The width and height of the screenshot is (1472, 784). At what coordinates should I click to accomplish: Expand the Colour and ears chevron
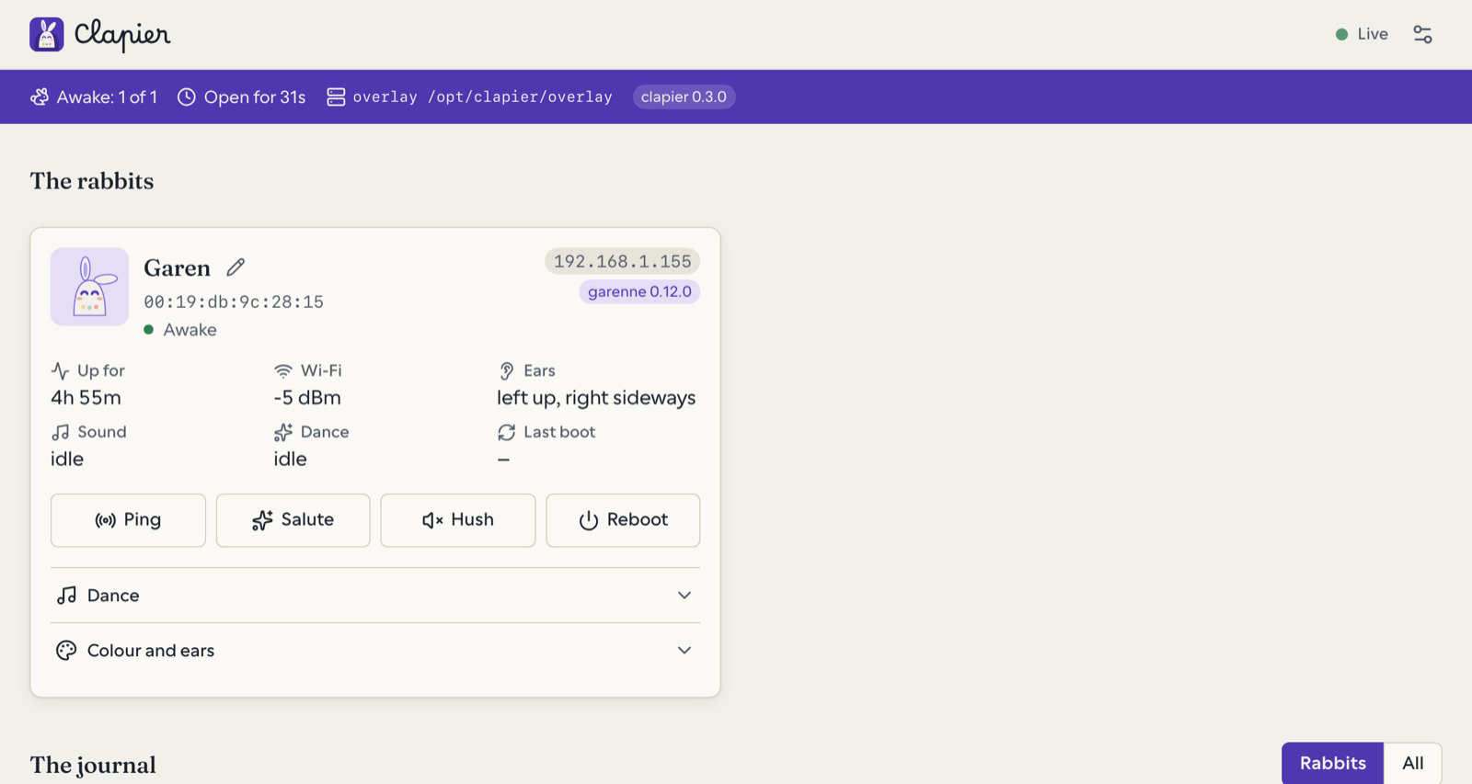coord(684,651)
